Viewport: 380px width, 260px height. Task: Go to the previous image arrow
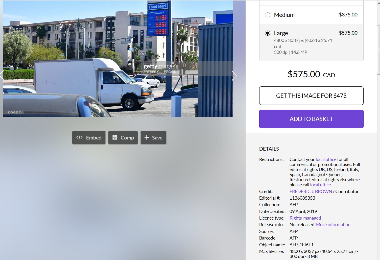point(2,76)
